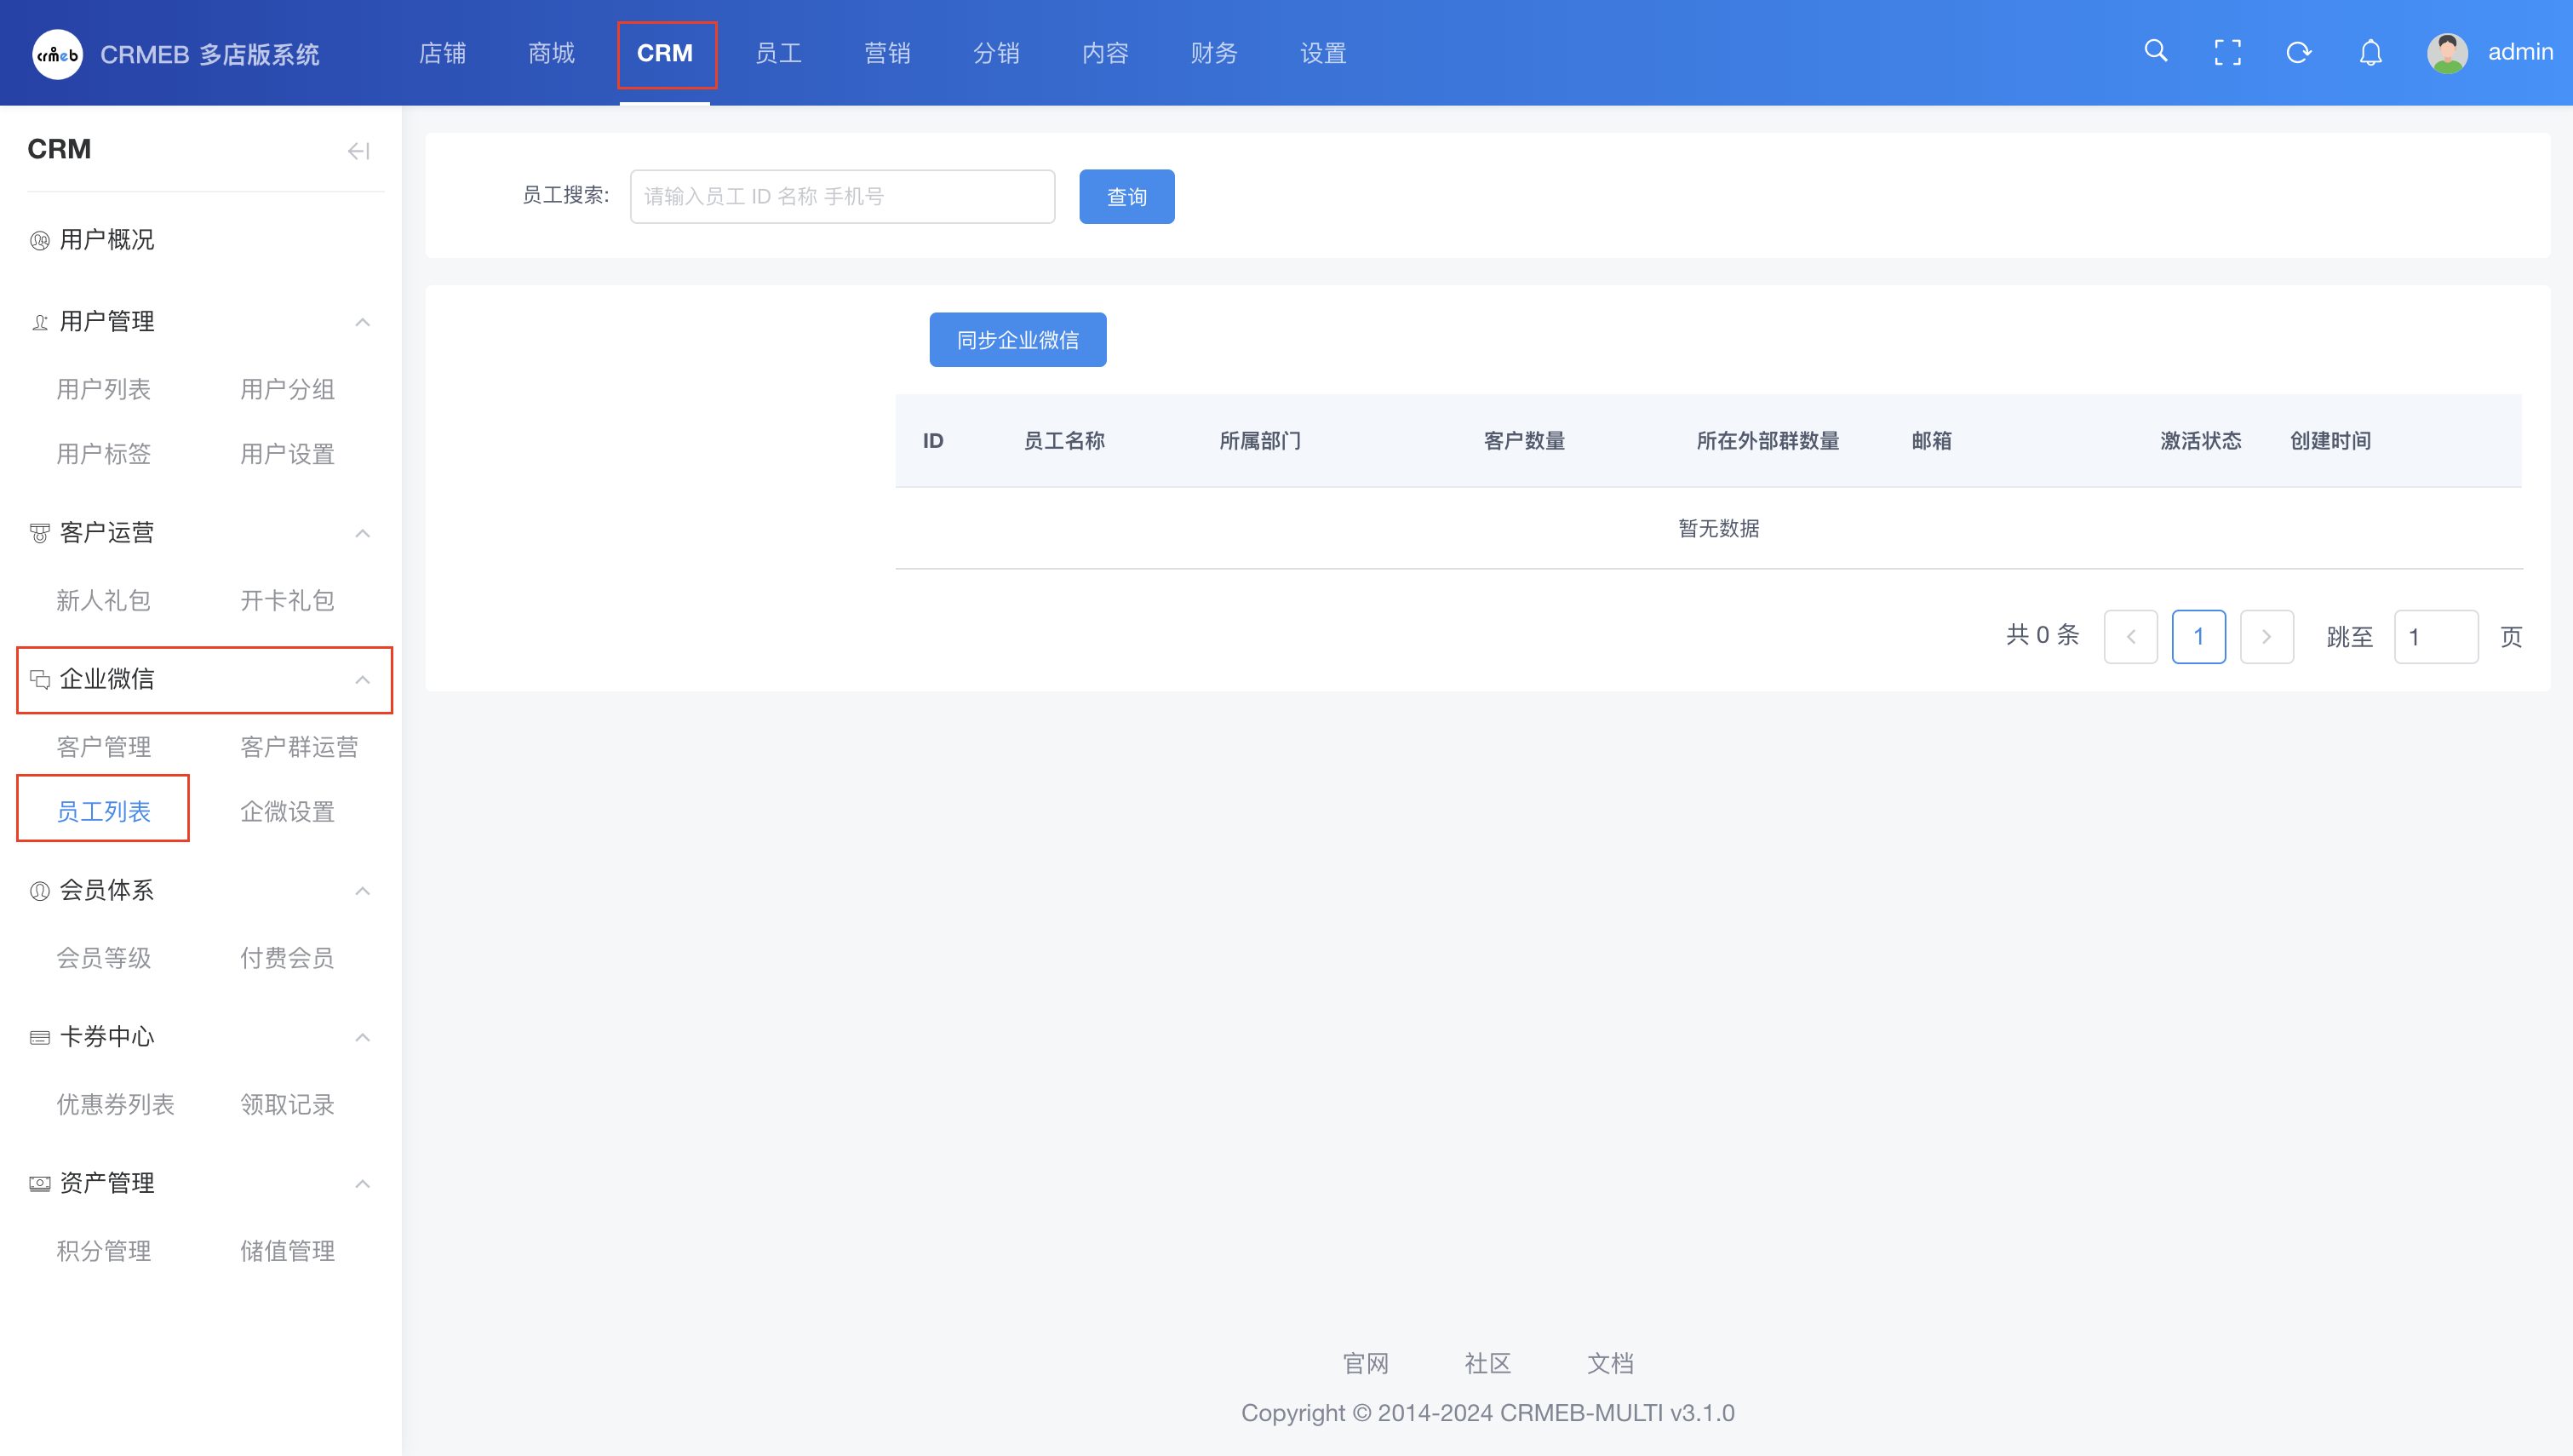Screen dimensions: 2573x1456
Task: Go to the next pagination page arrow
Action: coord(2266,636)
